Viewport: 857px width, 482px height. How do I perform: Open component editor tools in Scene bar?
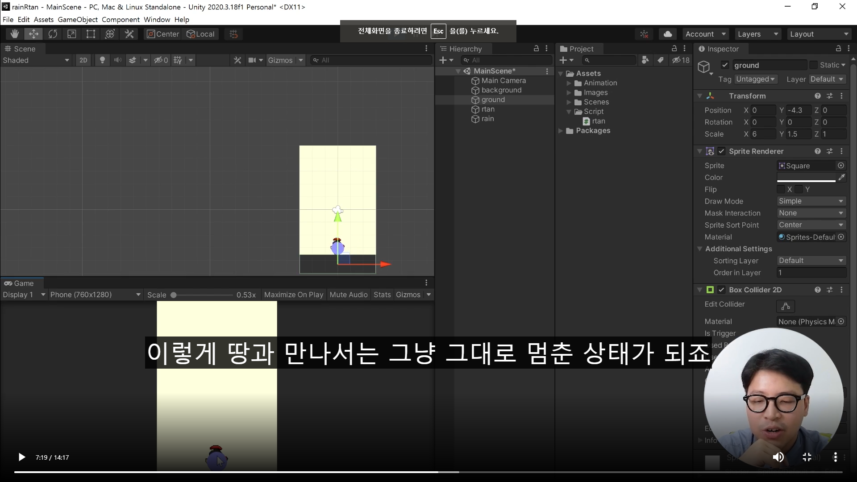[x=237, y=60]
